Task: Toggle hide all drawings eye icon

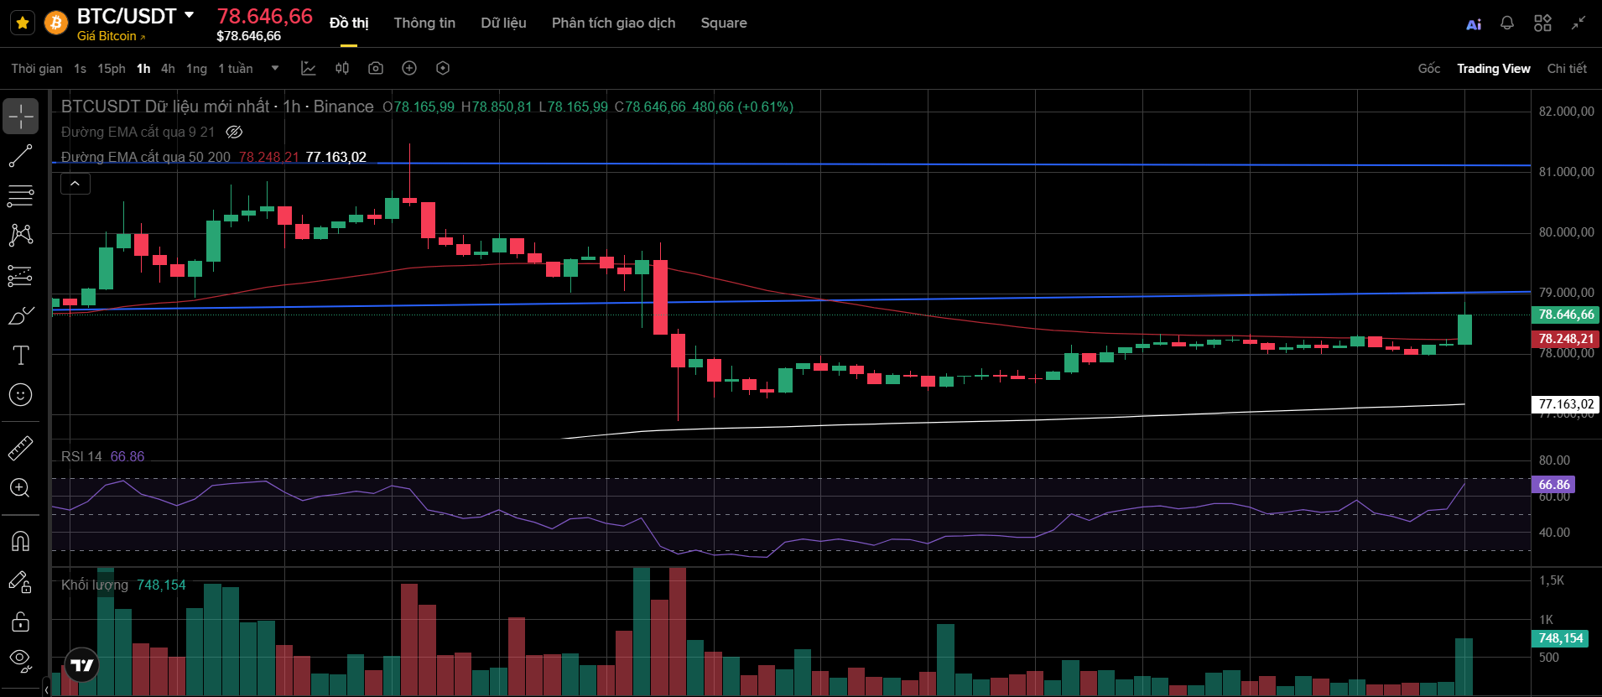Action: [x=21, y=661]
